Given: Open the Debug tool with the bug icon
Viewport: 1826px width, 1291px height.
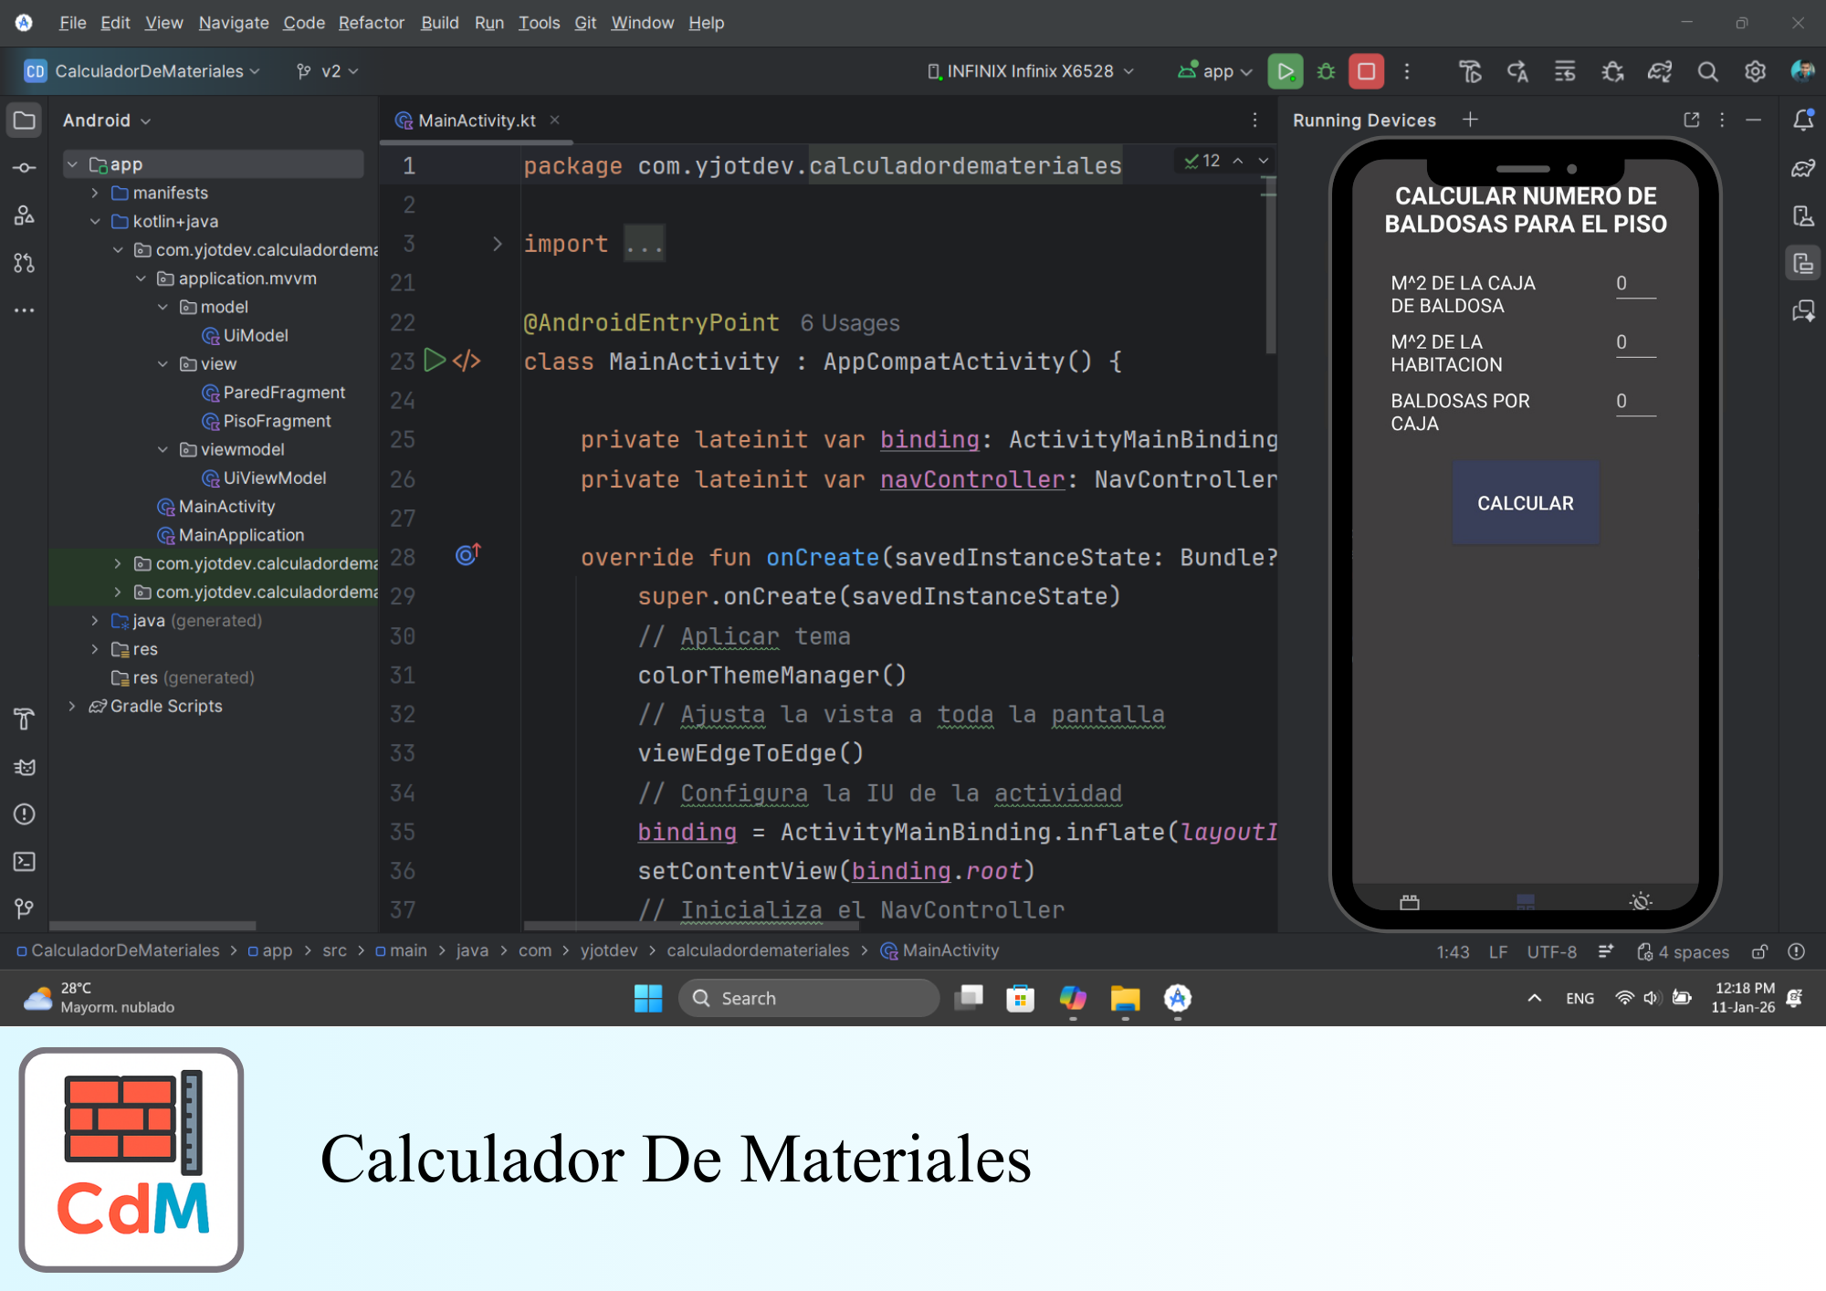Looking at the screenshot, I should pyautogui.click(x=1326, y=71).
